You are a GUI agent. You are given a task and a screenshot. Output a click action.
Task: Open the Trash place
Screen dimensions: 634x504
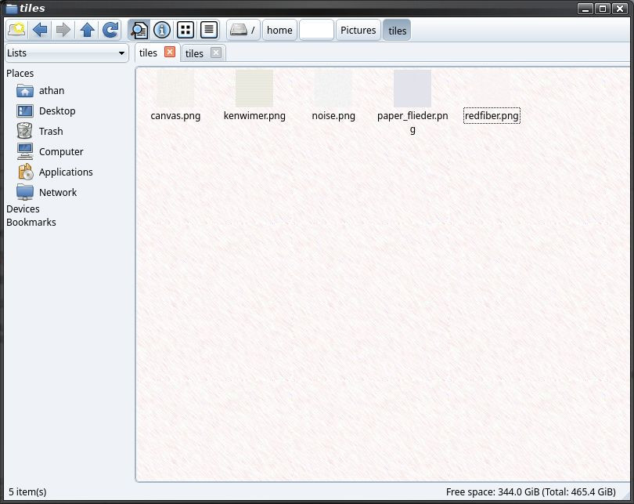pyautogui.click(x=40, y=131)
